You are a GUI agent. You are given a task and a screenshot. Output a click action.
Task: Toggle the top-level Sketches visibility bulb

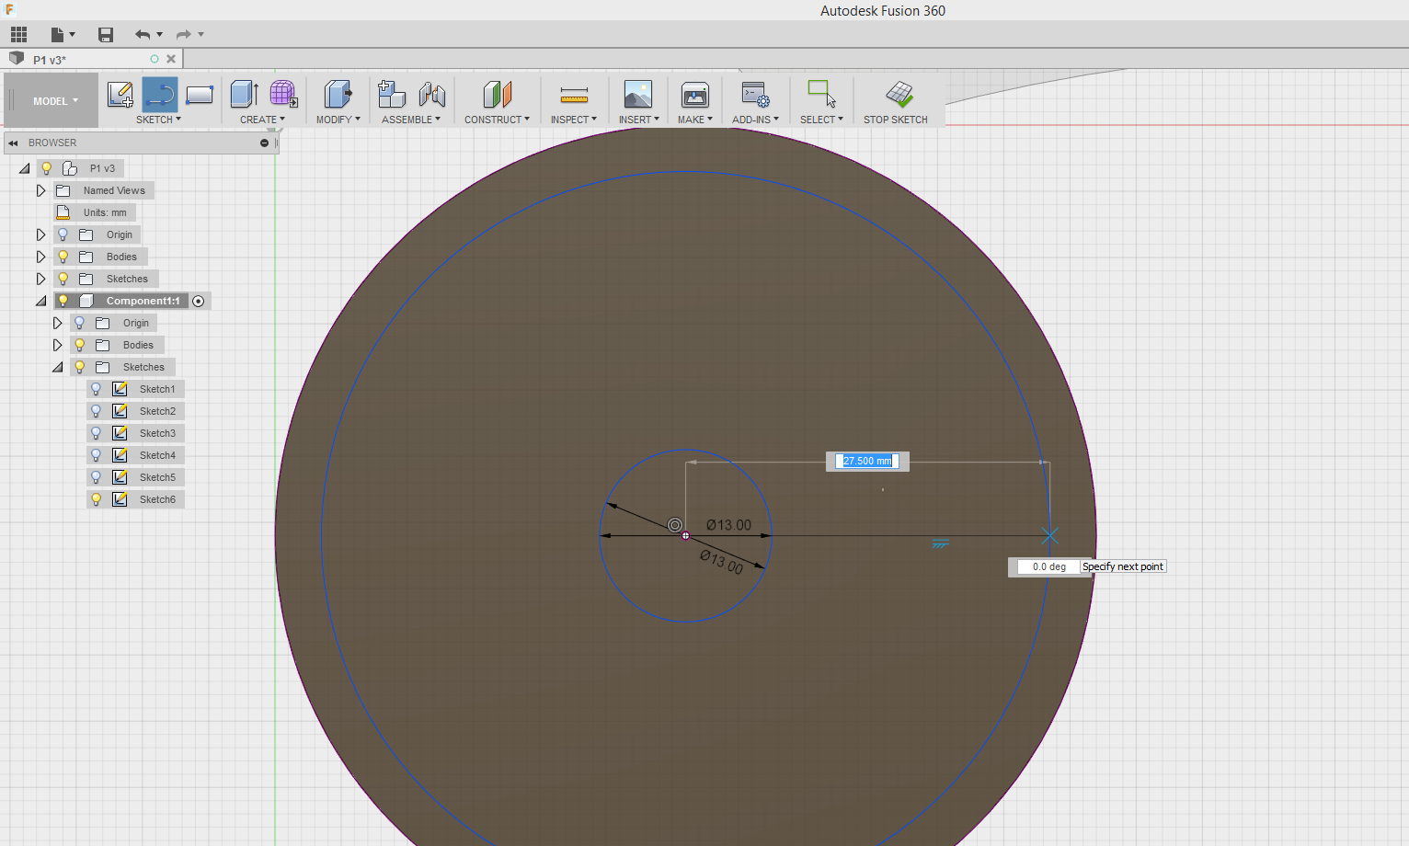(x=63, y=279)
